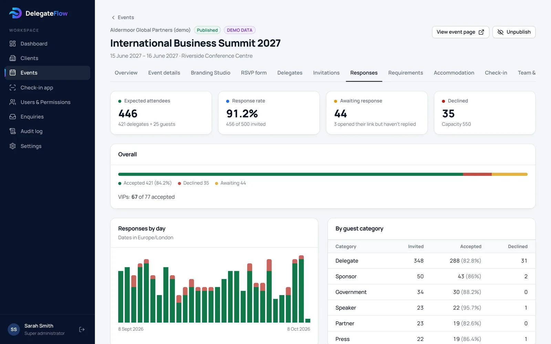Click the external link icon in View event page
The image size is (551, 344).
tap(481, 32)
